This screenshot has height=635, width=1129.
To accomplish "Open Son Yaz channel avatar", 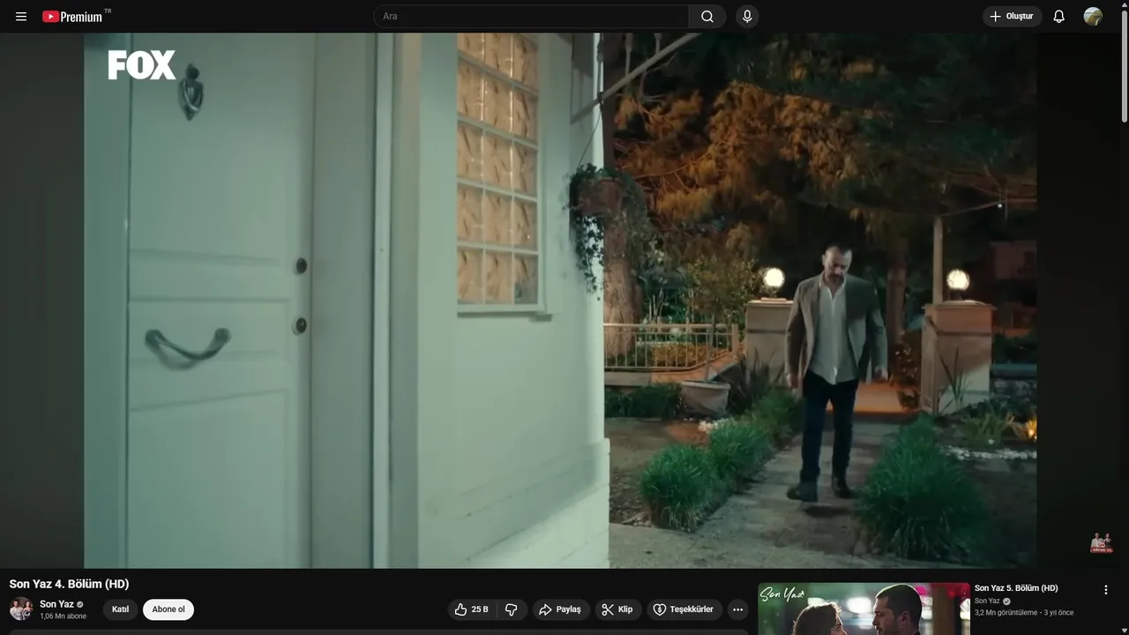I will pos(21,609).
